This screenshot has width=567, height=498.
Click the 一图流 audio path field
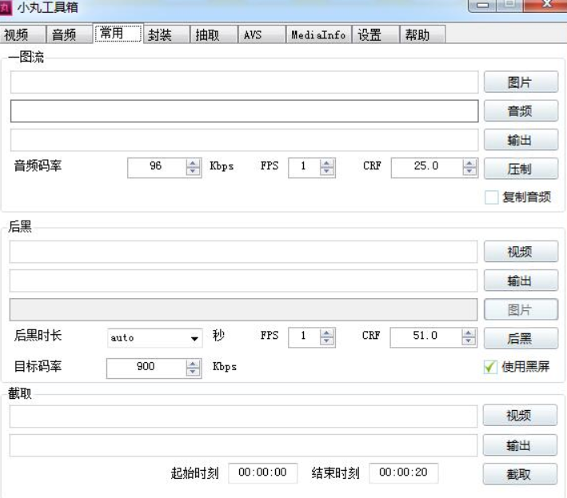(x=245, y=111)
